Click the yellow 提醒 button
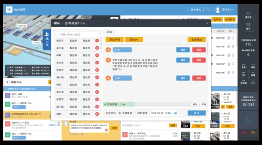The width and height of the screenshot is (262, 145). coord(173,125)
